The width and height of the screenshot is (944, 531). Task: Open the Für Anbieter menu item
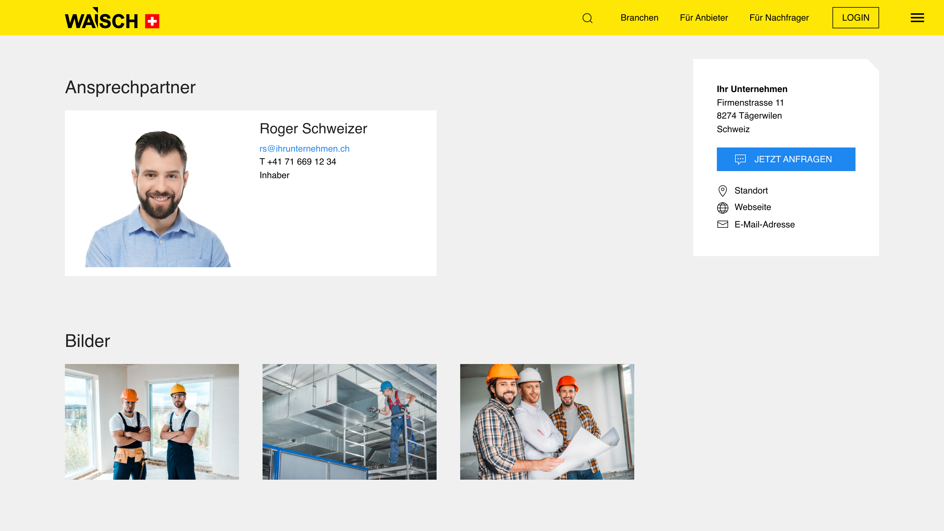[x=704, y=18]
